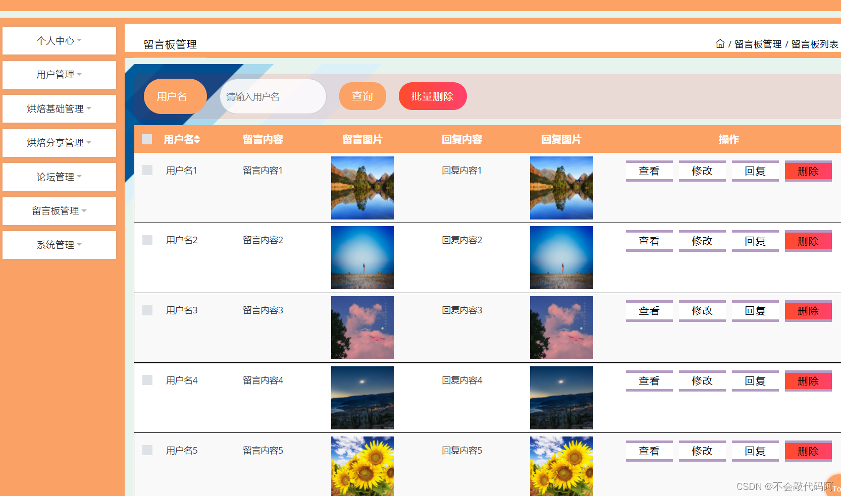Viewport: 841px width, 496px height.
Task: Check the checkbox for 用户名1 row
Action: (147, 170)
